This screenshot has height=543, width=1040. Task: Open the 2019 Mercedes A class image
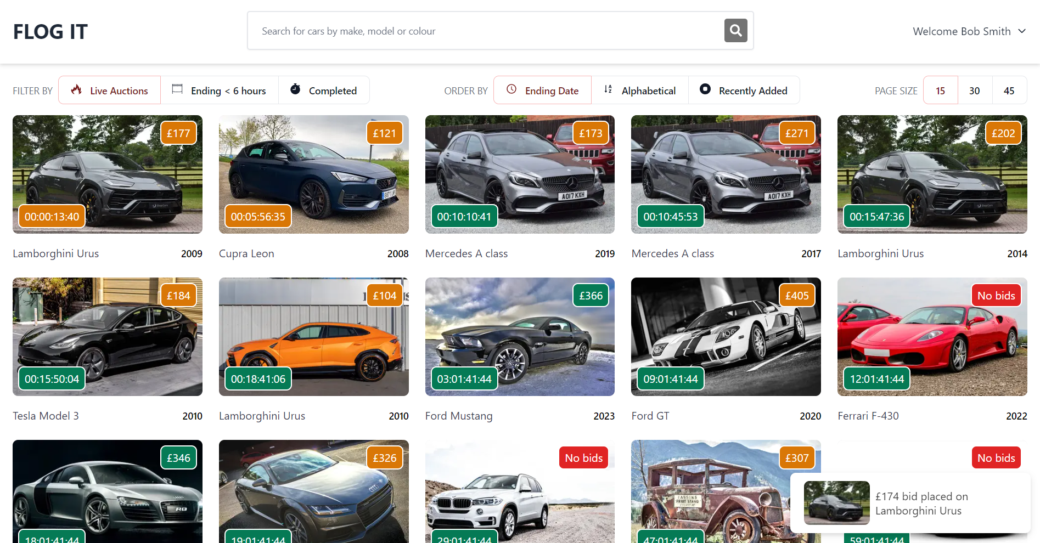click(520, 174)
